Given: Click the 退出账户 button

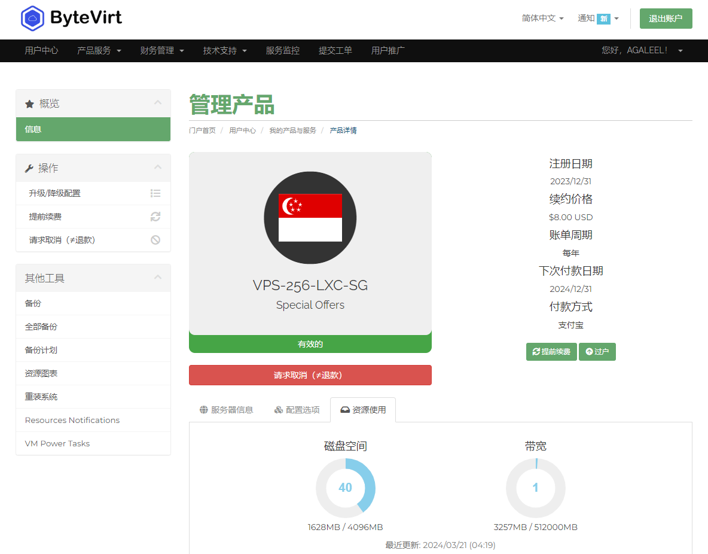Looking at the screenshot, I should [x=666, y=19].
